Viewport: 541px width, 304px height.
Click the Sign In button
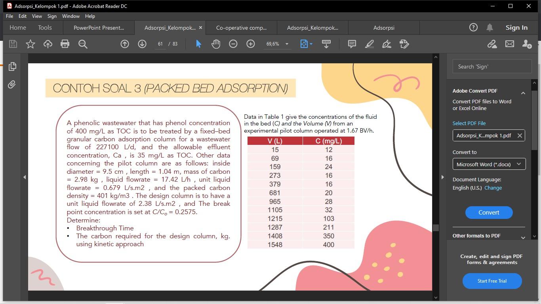(x=516, y=27)
